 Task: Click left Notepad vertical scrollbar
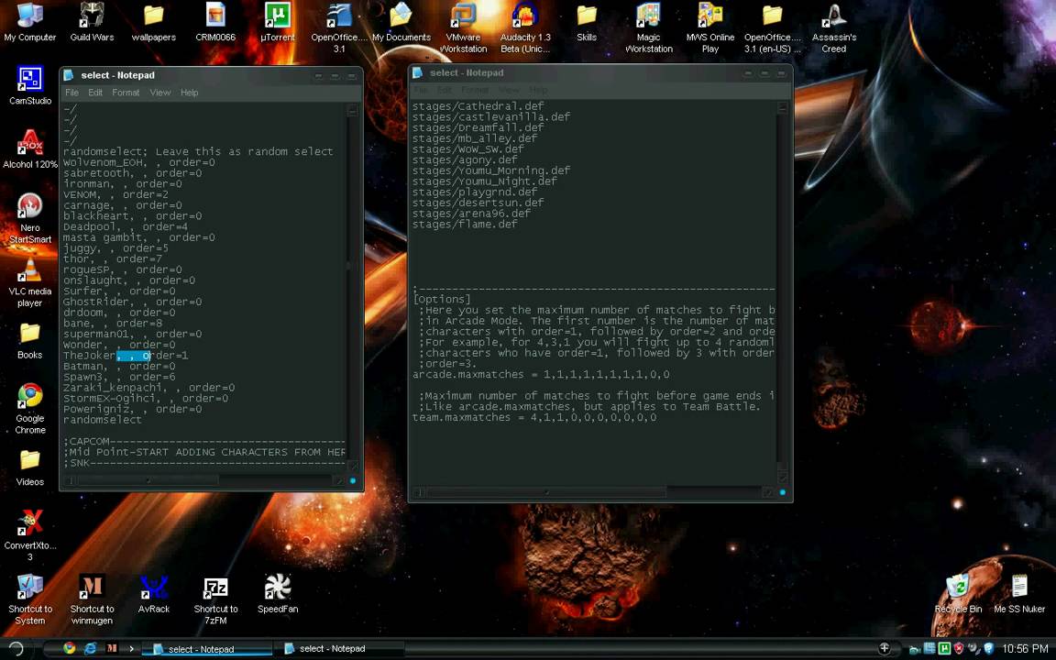(352, 288)
